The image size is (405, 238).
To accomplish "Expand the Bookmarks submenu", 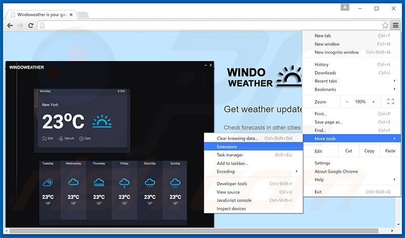I will (352, 89).
